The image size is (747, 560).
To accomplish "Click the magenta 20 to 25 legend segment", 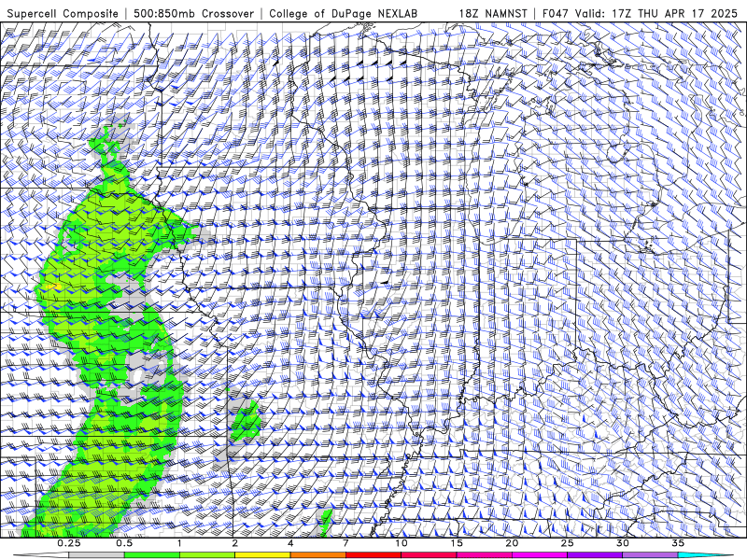I will [540, 555].
